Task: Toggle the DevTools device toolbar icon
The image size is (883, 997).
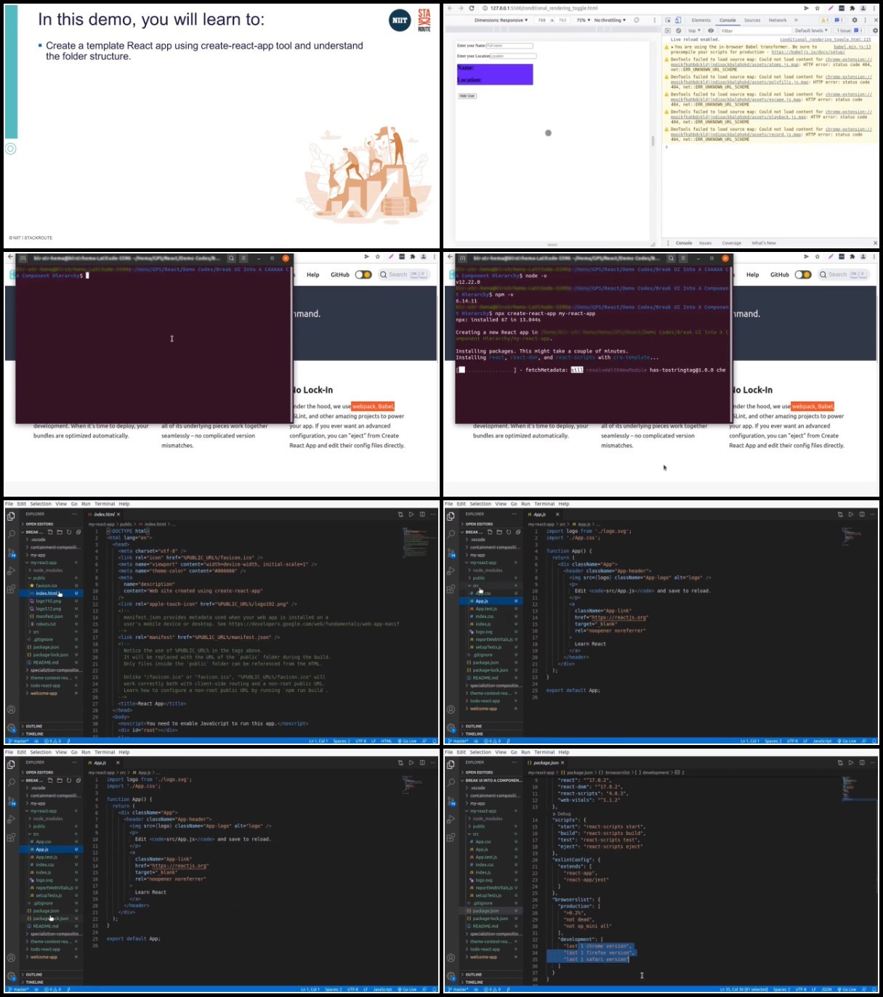Action: [x=678, y=20]
